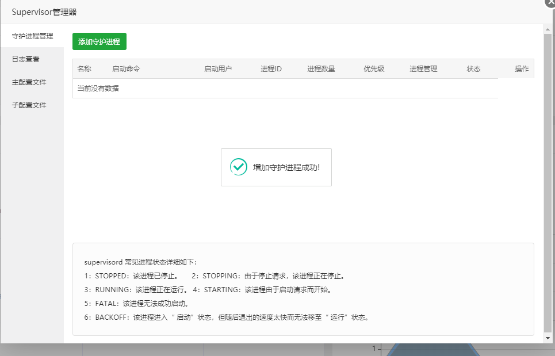Click the scrollbar down arrow
This screenshot has width=555, height=356.
(x=548, y=338)
